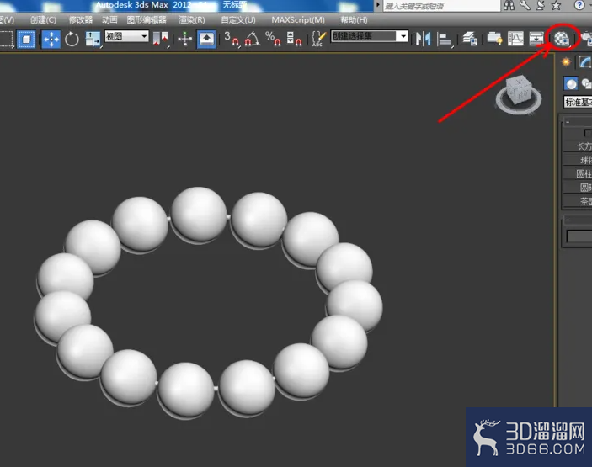592x467 pixels.
Task: Open the 自定义(U) menu
Action: click(x=238, y=20)
